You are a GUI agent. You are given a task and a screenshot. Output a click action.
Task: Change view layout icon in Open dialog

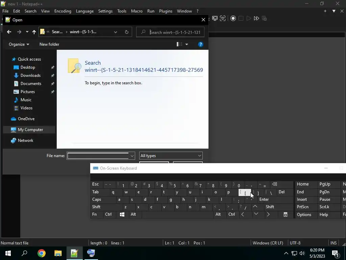click(x=179, y=44)
